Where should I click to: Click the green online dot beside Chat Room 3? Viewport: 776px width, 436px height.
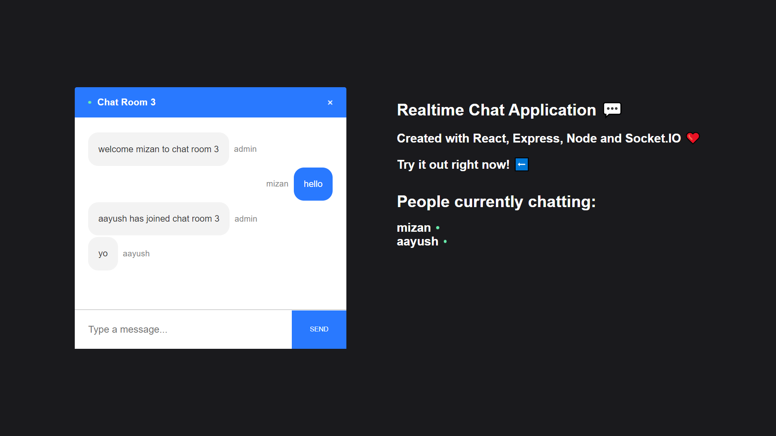[90, 103]
